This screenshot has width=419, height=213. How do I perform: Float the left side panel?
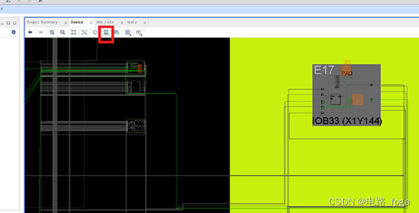pyautogui.click(x=15, y=24)
